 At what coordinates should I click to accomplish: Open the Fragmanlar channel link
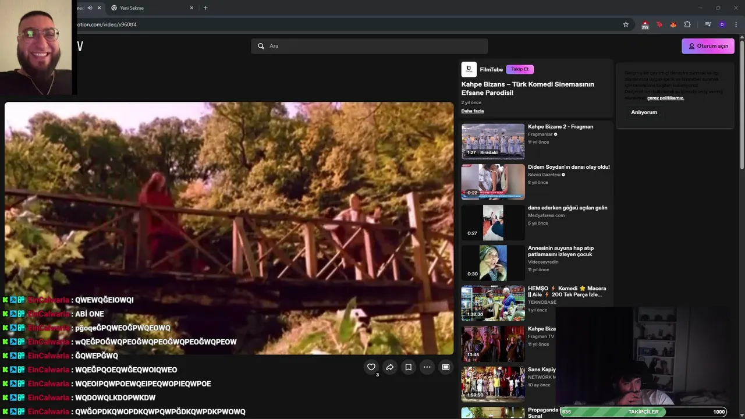pyautogui.click(x=540, y=134)
